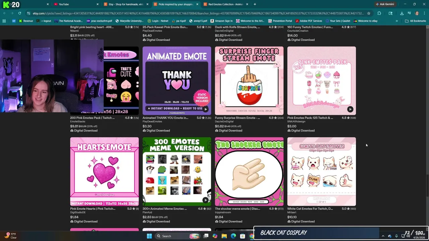Viewport: 429px width, 241px height.
Task: Open Hearts Emote listing image
Action: tap(104, 171)
